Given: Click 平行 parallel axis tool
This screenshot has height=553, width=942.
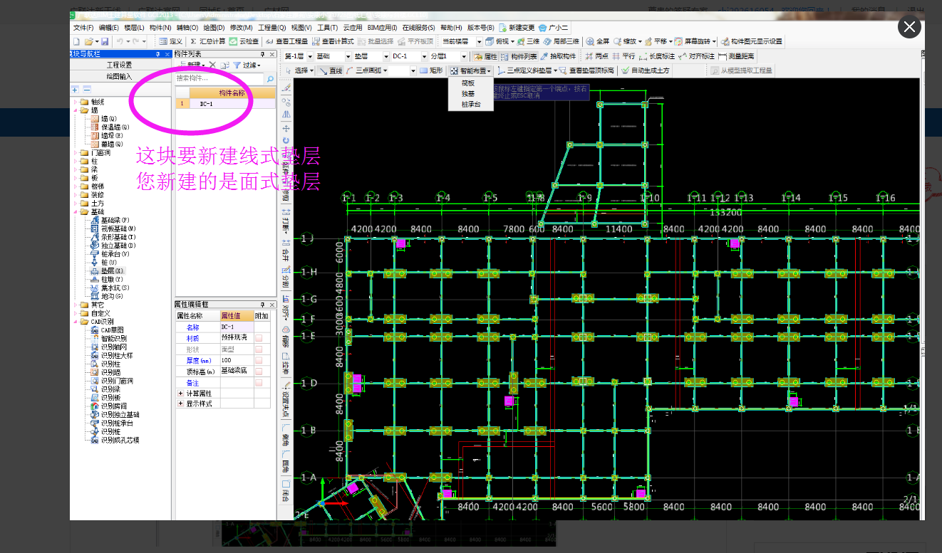Looking at the screenshot, I should coord(623,56).
